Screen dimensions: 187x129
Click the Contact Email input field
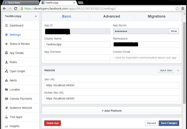[x=146, y=58]
